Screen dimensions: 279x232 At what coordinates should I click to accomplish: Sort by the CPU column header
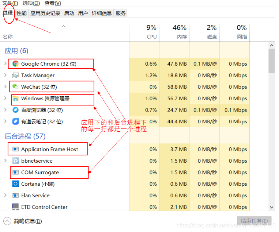(x=144, y=32)
